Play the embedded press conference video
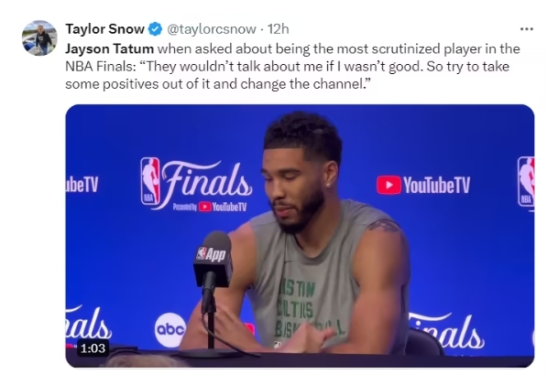Image resolution: width=547 pixels, height=374 pixels. click(x=300, y=235)
